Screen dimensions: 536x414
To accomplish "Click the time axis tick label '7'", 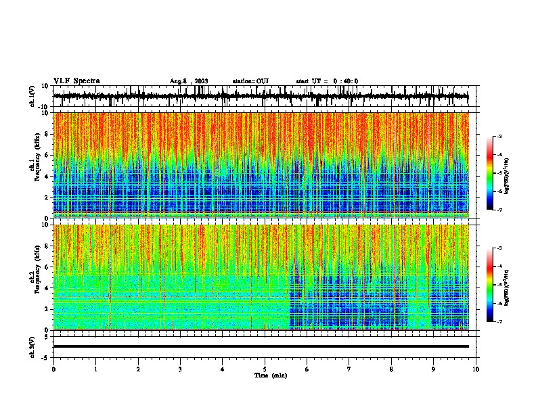I will point(349,369).
